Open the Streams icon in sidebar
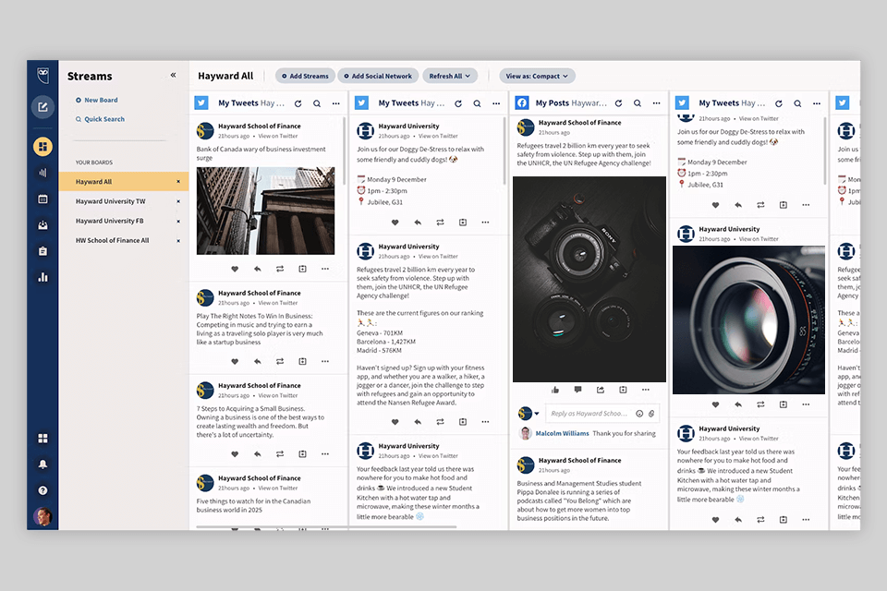Viewport: 887px width, 591px height. pyautogui.click(x=43, y=147)
